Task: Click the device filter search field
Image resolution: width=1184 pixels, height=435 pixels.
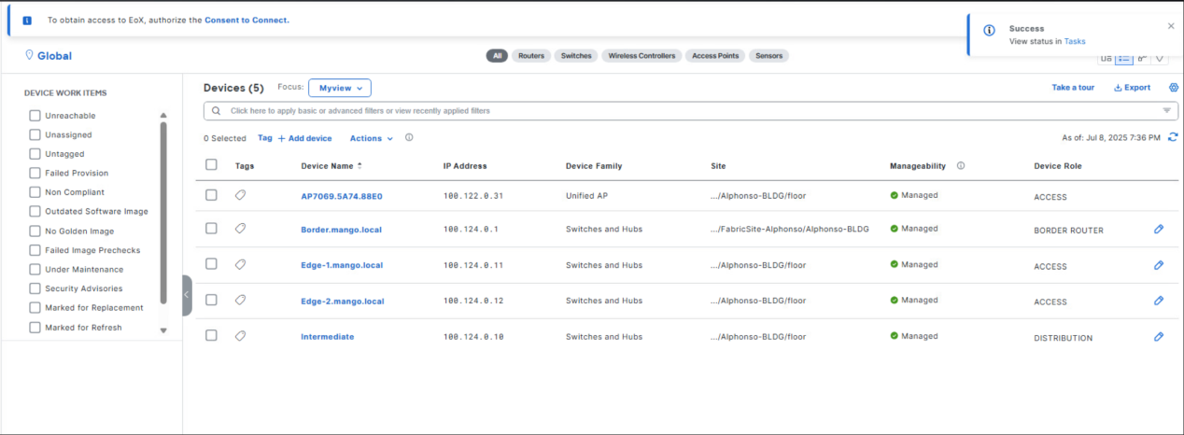Action: pos(690,111)
